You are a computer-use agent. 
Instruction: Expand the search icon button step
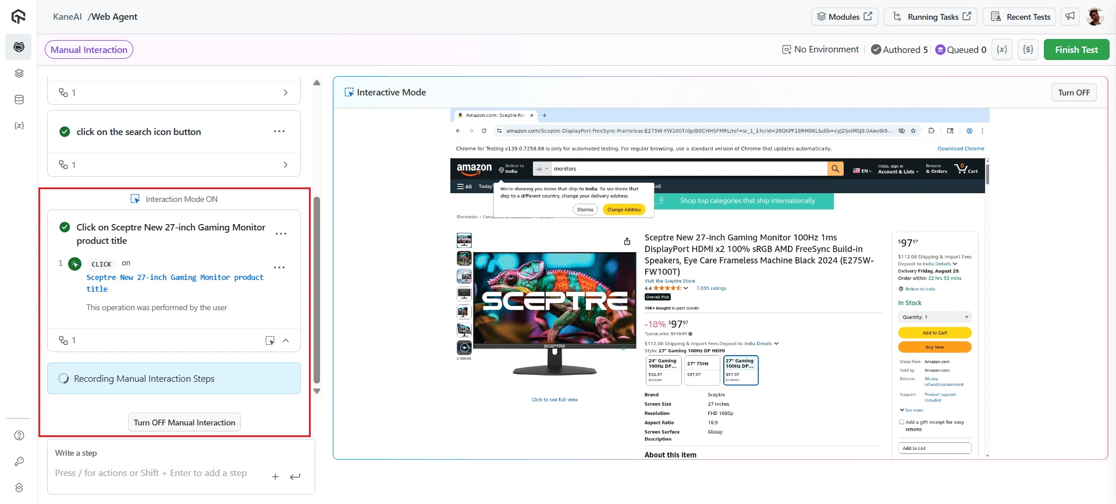pos(285,165)
